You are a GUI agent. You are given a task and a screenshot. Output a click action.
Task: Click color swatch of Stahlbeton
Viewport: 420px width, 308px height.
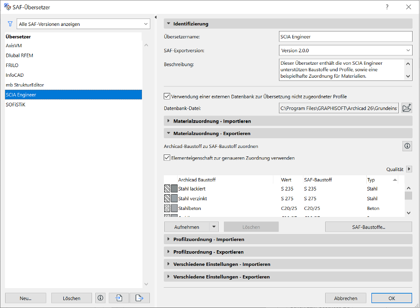pos(174,208)
